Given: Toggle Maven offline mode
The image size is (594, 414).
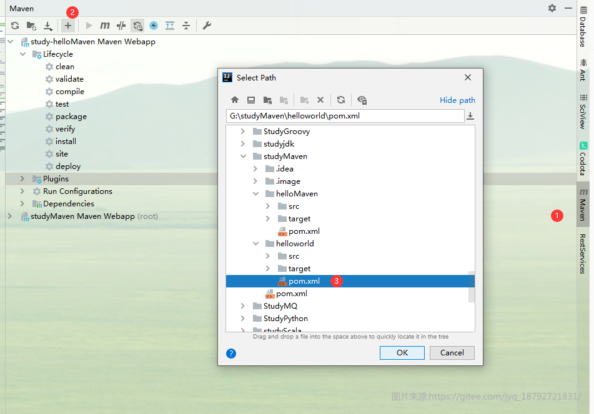Looking at the screenshot, I should tap(121, 26).
